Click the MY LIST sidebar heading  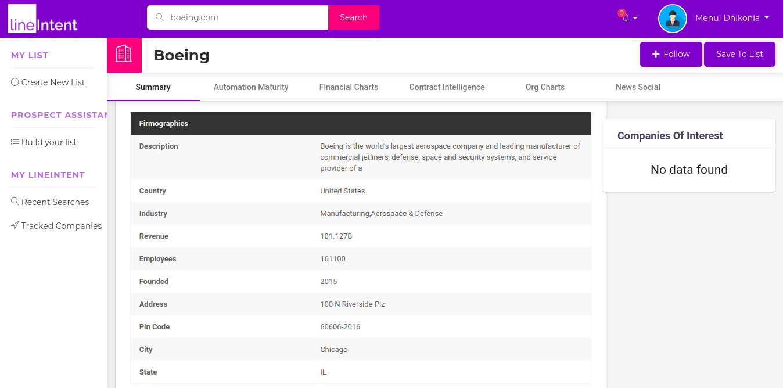pos(30,55)
